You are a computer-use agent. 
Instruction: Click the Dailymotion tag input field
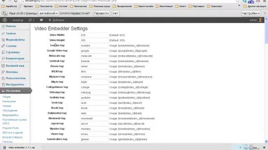pos(94,113)
